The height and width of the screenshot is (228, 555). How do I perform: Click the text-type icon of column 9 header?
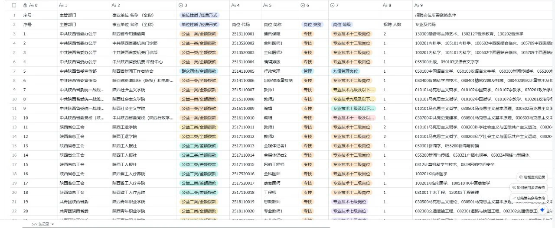(417, 5)
